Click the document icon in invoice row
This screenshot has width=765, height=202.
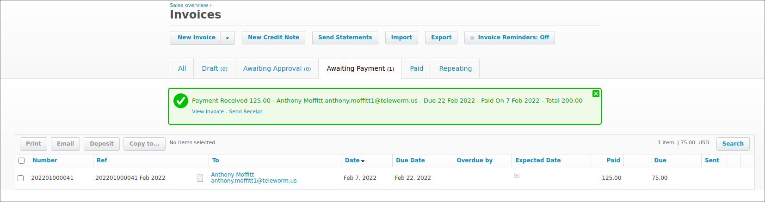coord(200,178)
